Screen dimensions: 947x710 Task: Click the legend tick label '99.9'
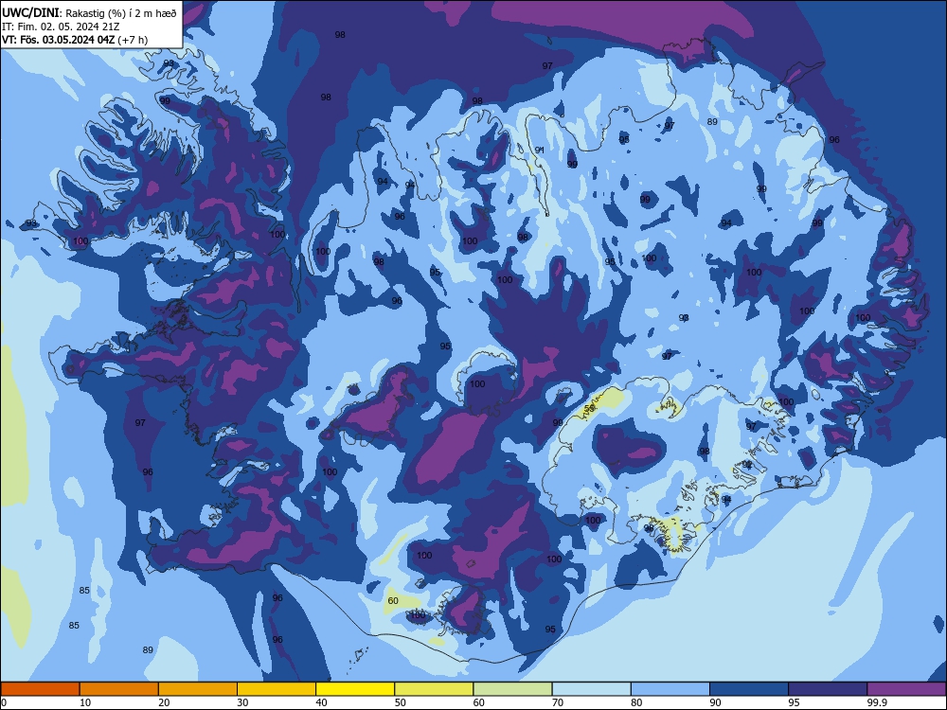[877, 702]
